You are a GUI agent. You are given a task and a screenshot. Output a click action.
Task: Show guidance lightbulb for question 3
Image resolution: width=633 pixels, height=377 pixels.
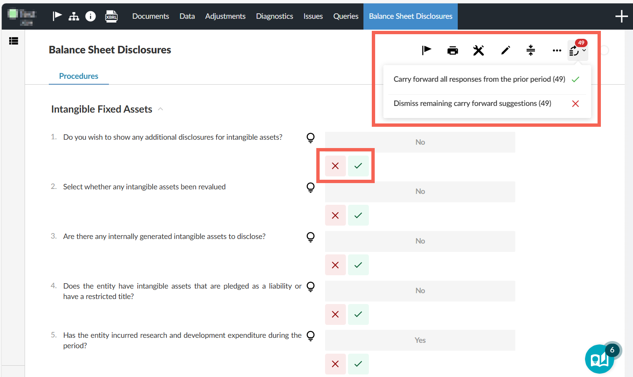[310, 237]
